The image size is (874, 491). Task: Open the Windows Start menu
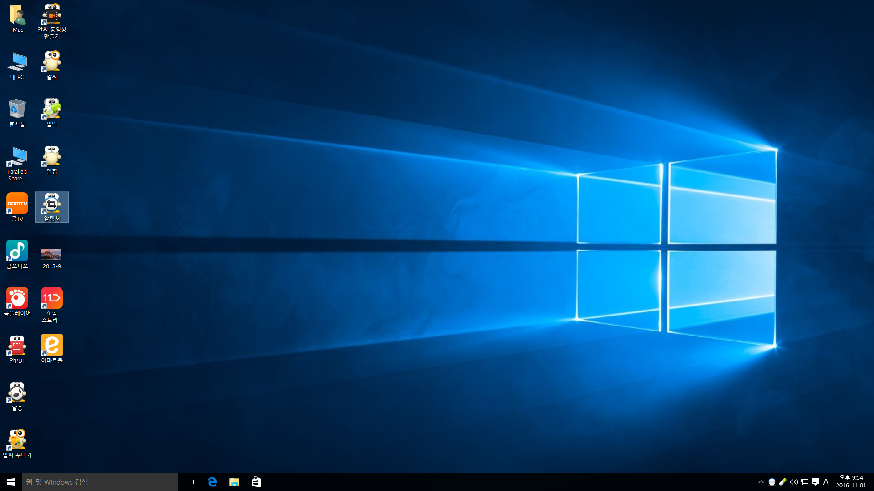tap(11, 482)
